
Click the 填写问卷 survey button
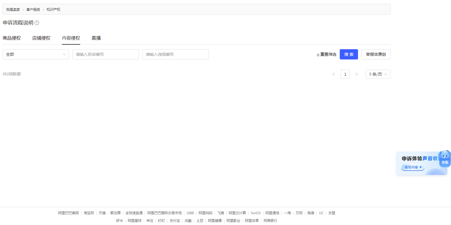coord(412,167)
